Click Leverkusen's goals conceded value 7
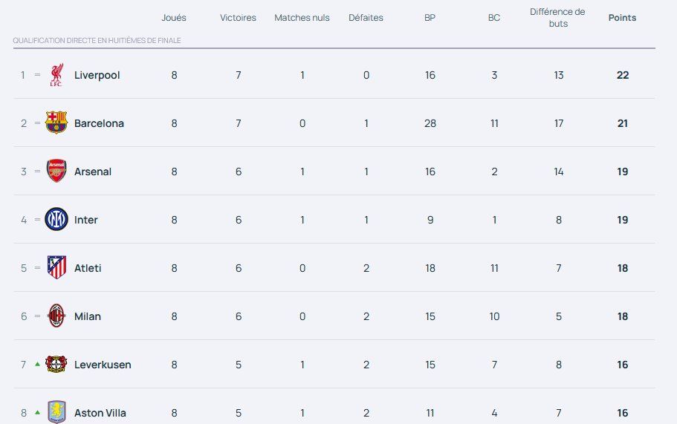This screenshot has height=424, width=677. 494,365
